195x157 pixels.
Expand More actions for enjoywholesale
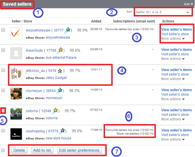click(x=173, y=39)
